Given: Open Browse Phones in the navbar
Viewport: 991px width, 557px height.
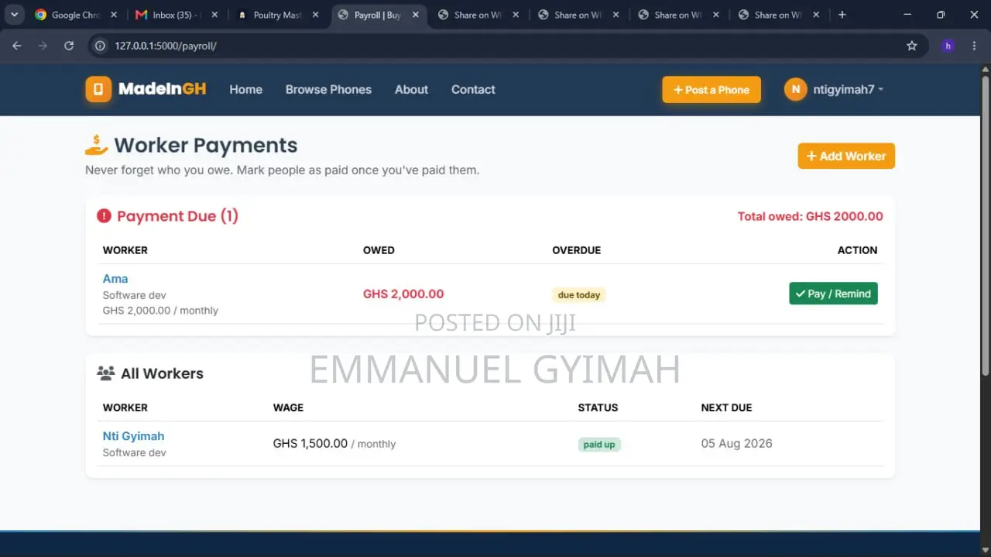Looking at the screenshot, I should tap(328, 89).
